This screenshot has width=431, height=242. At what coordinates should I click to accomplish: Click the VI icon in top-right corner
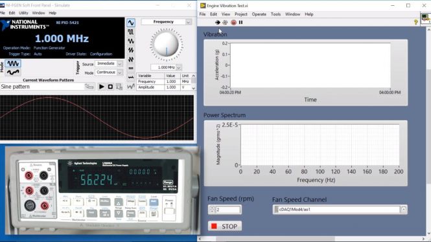click(x=426, y=18)
